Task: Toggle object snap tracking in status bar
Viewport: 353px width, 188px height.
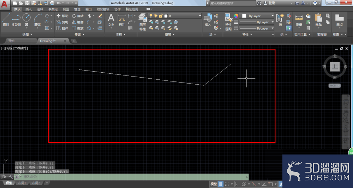Action: click(x=264, y=184)
